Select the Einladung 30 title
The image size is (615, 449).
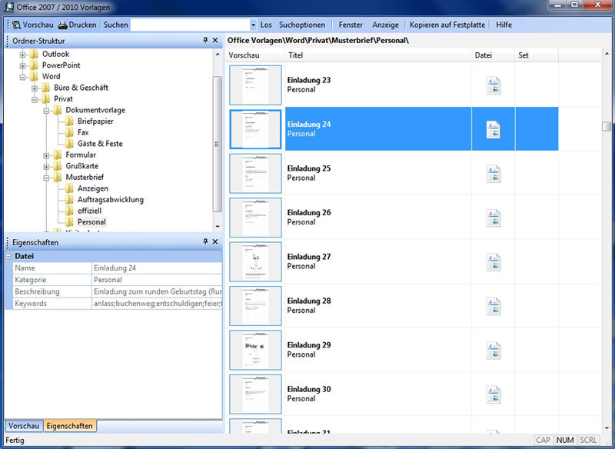[309, 389]
